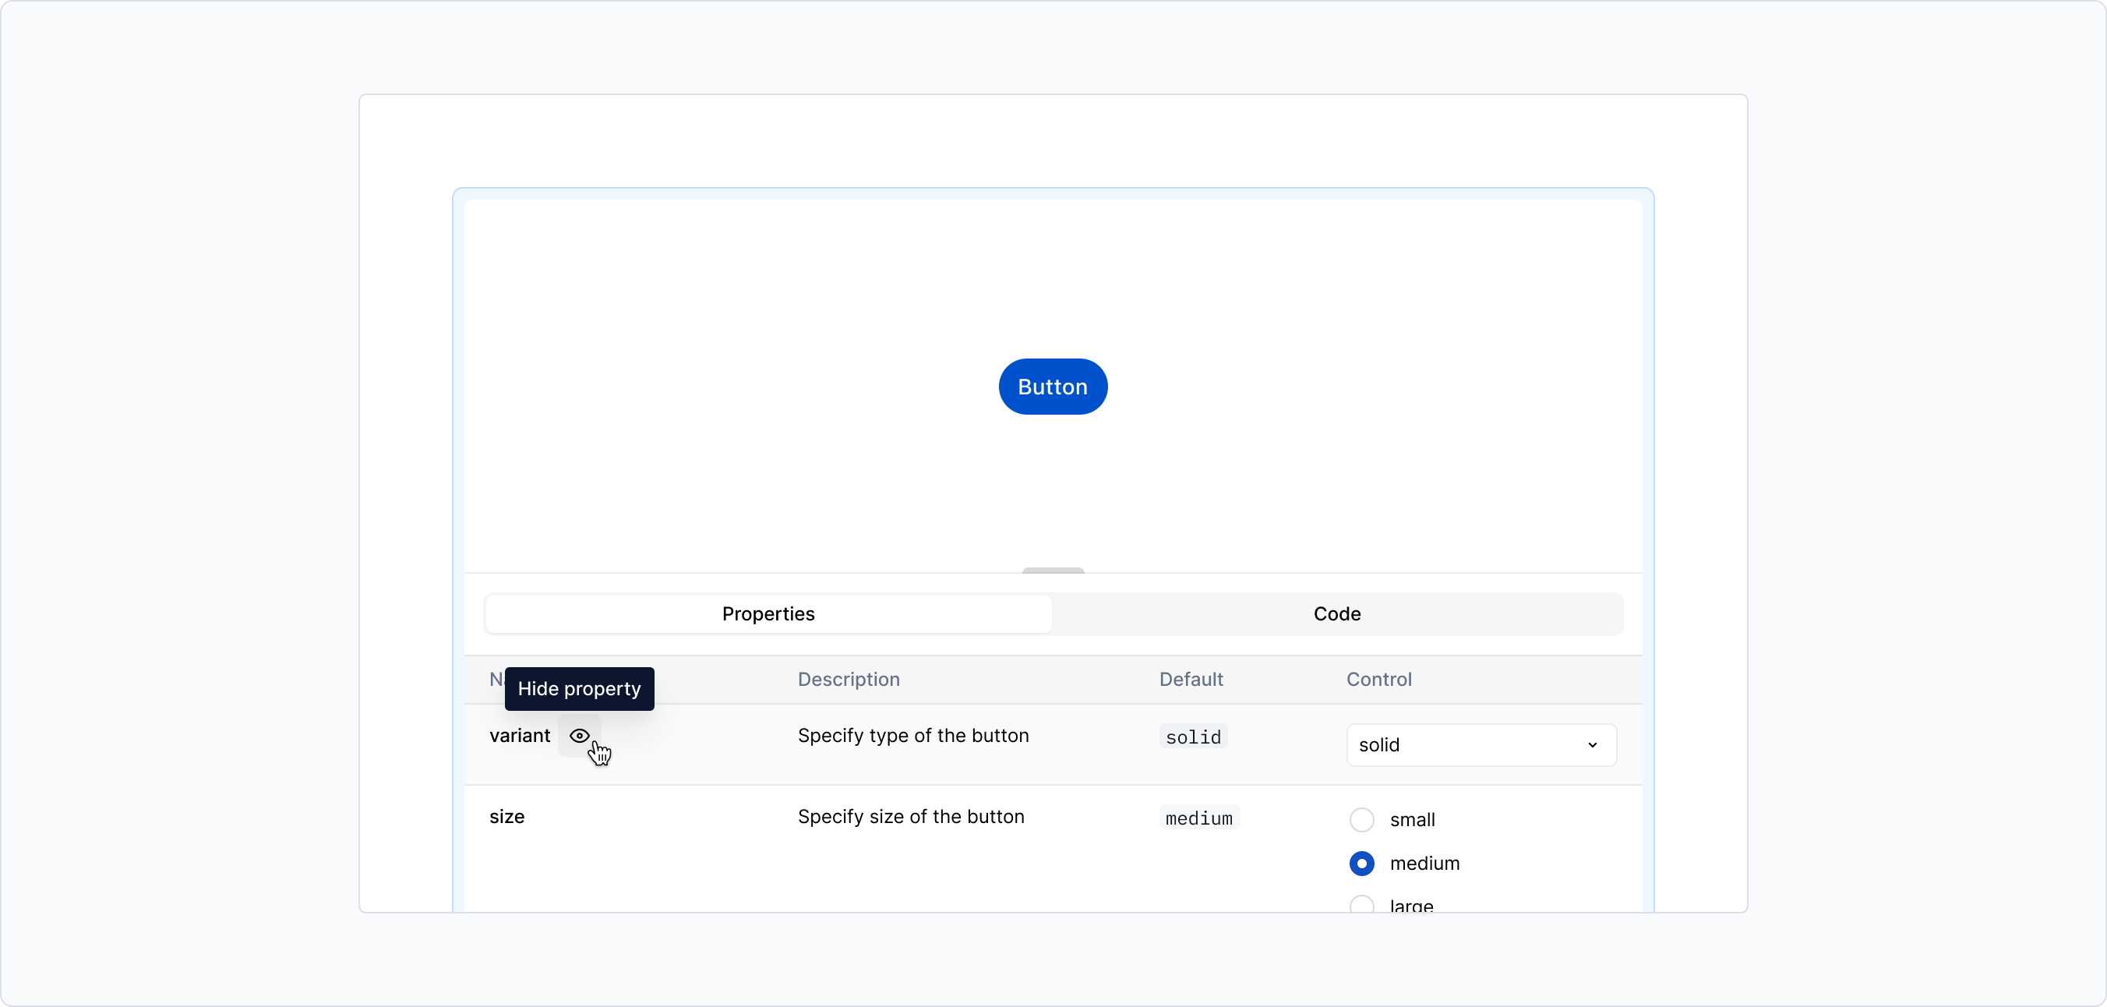Click the Default column header

[x=1191, y=679]
